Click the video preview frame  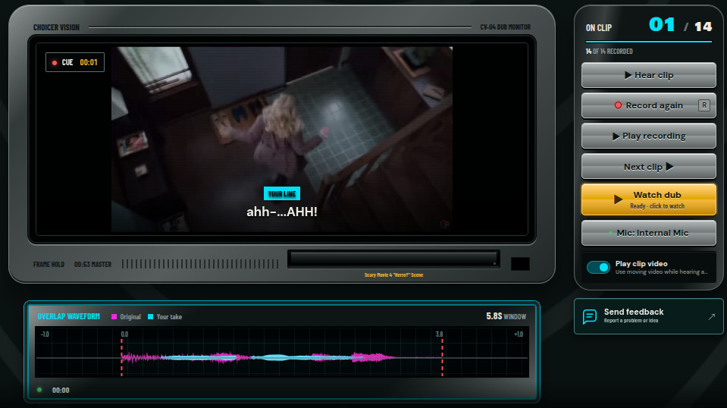click(x=282, y=139)
